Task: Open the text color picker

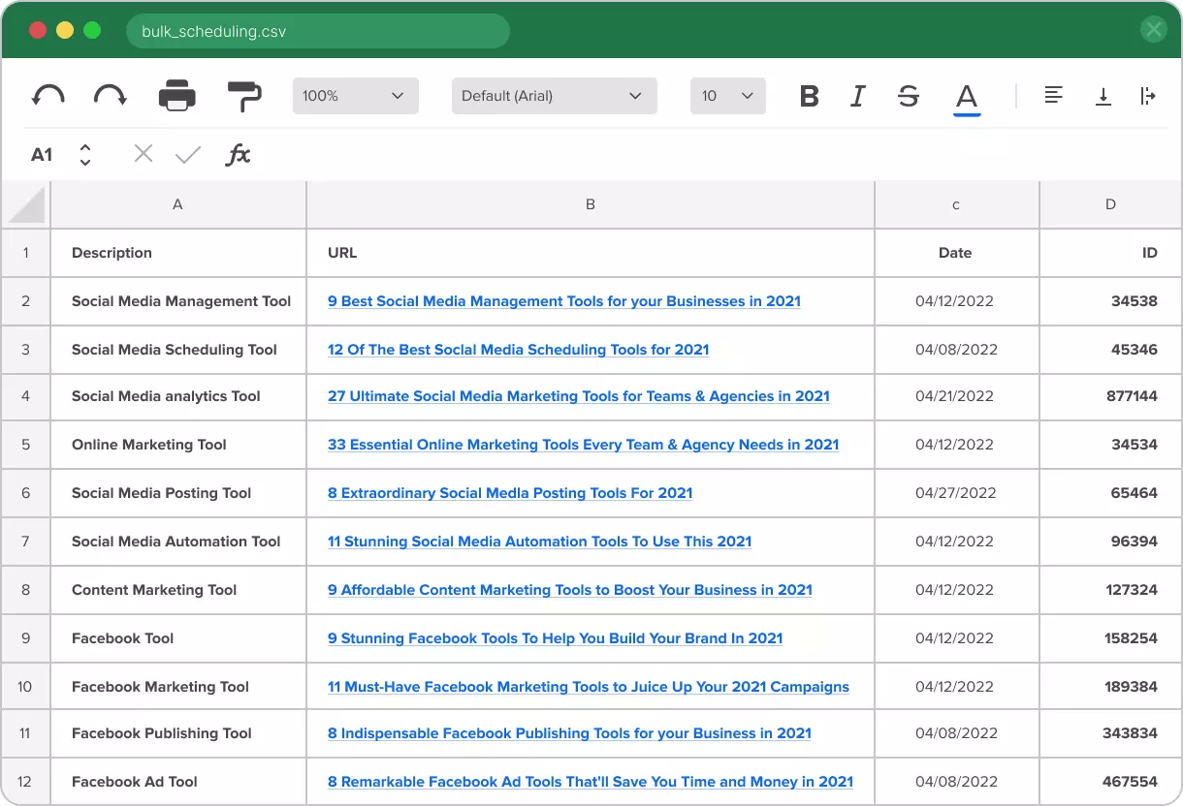Action: coord(967,95)
